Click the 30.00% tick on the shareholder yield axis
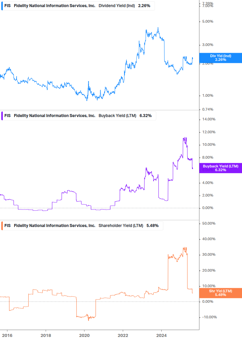The height and width of the screenshot is (340, 242). click(x=209, y=254)
